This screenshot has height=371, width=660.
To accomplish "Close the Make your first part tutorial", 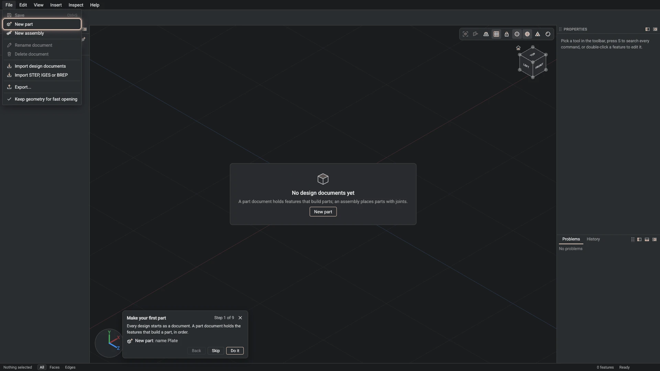I will coord(240,318).
